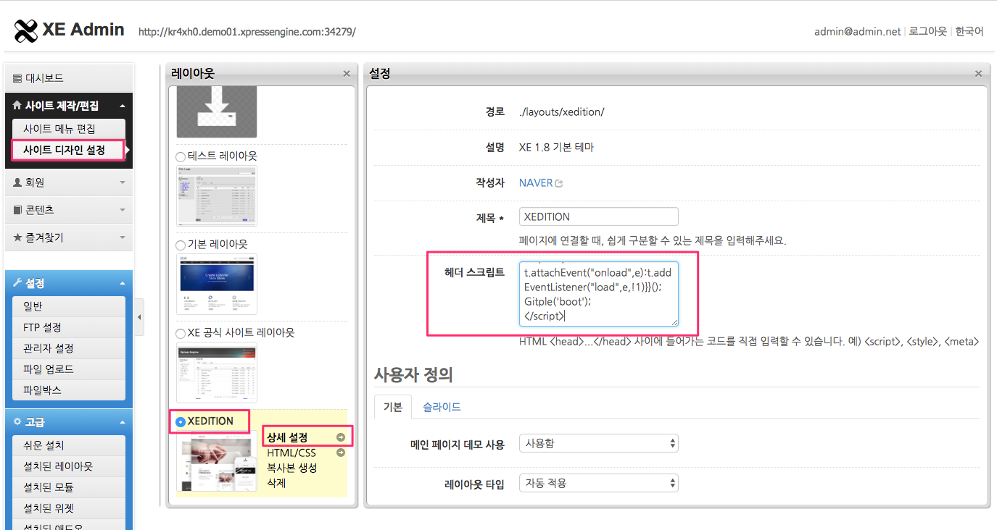This screenshot has width=997, height=530.
Task: Click 복사본 생성
Action: coord(291,468)
